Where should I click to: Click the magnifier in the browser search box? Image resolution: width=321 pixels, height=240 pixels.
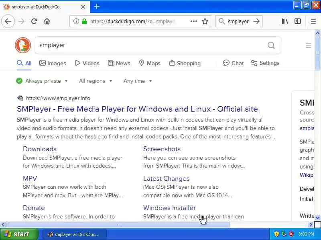pos(221,21)
